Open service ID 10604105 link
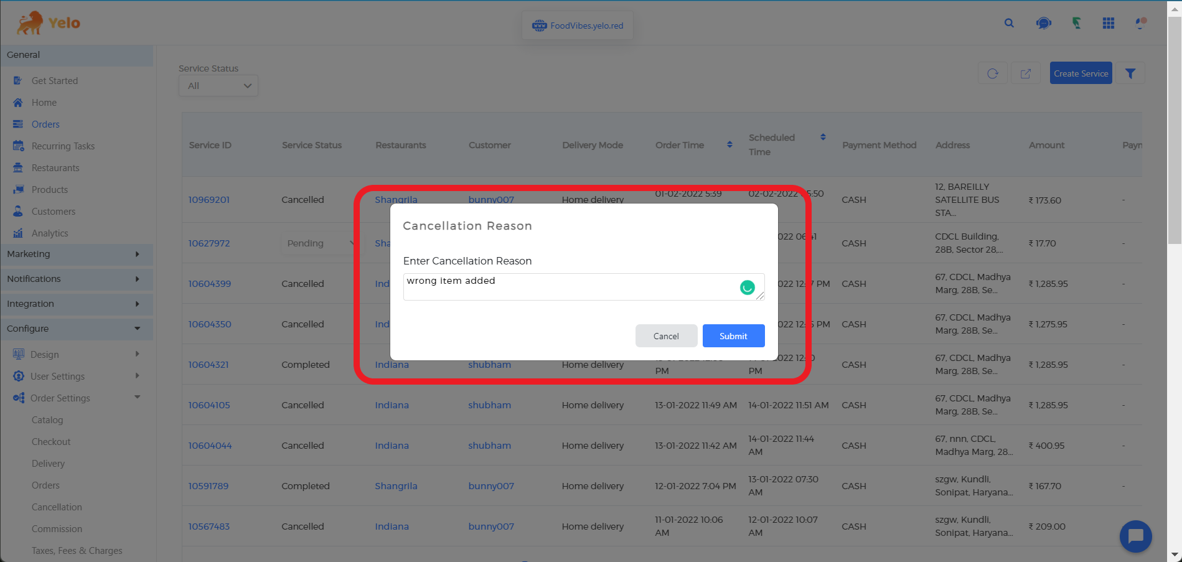Viewport: 1182px width, 562px height. coord(209,405)
